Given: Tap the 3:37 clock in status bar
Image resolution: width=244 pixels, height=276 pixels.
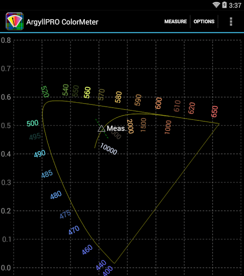Looking at the screenshot, I should 235,5.
